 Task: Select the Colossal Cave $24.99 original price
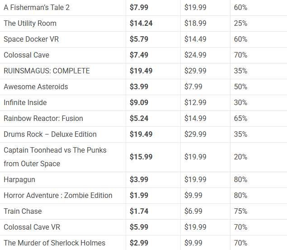195,55
